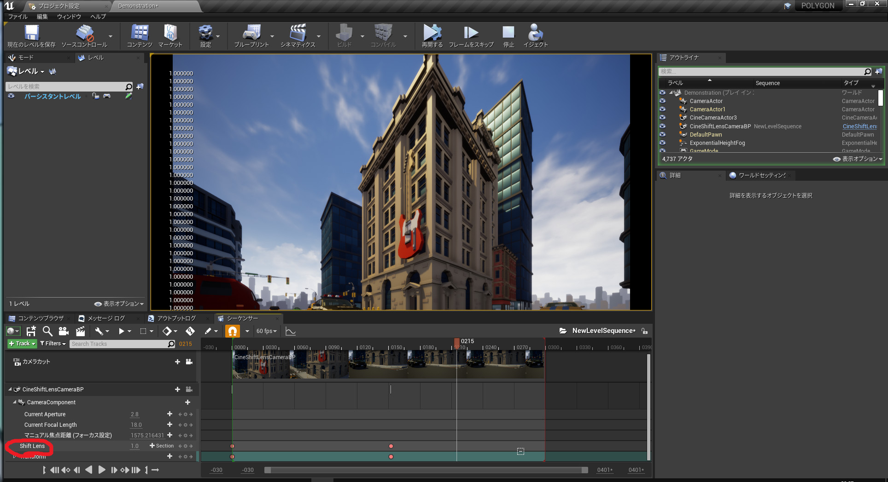
Task: Click the Section button on Shift Lens
Action: coord(162,446)
